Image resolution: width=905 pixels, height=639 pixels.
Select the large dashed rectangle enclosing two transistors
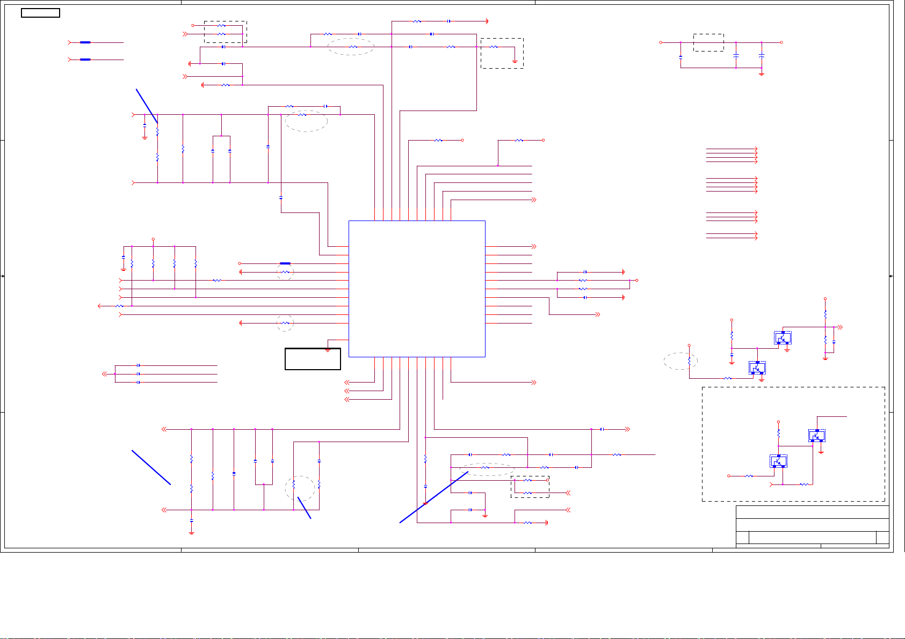tap(793, 444)
